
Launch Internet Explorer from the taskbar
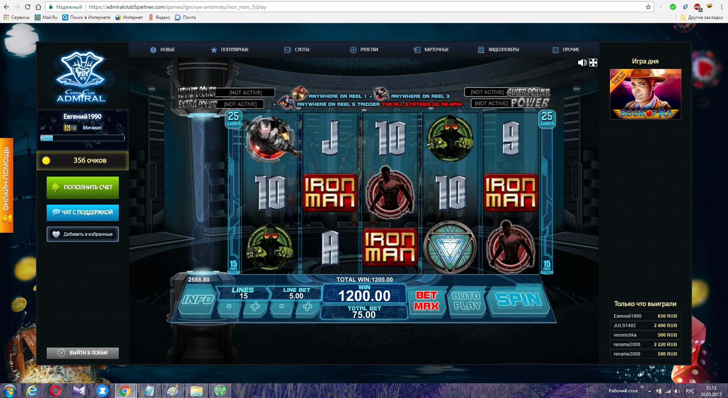click(32, 391)
